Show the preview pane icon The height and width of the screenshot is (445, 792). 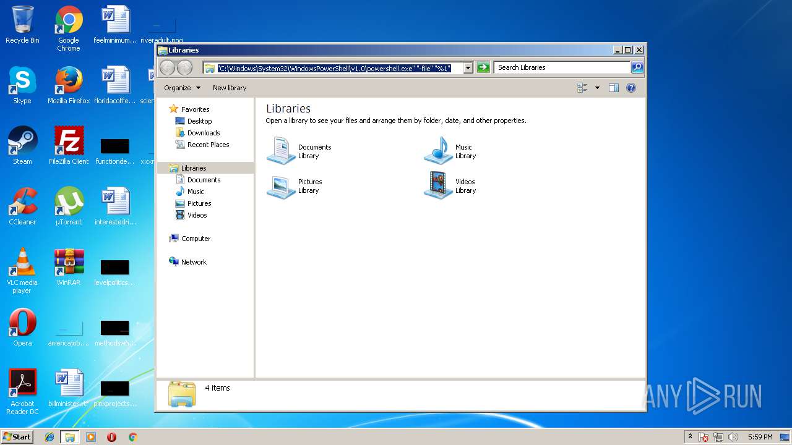(614, 88)
